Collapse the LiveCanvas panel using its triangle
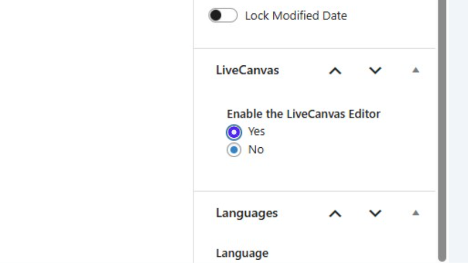 [x=416, y=70]
